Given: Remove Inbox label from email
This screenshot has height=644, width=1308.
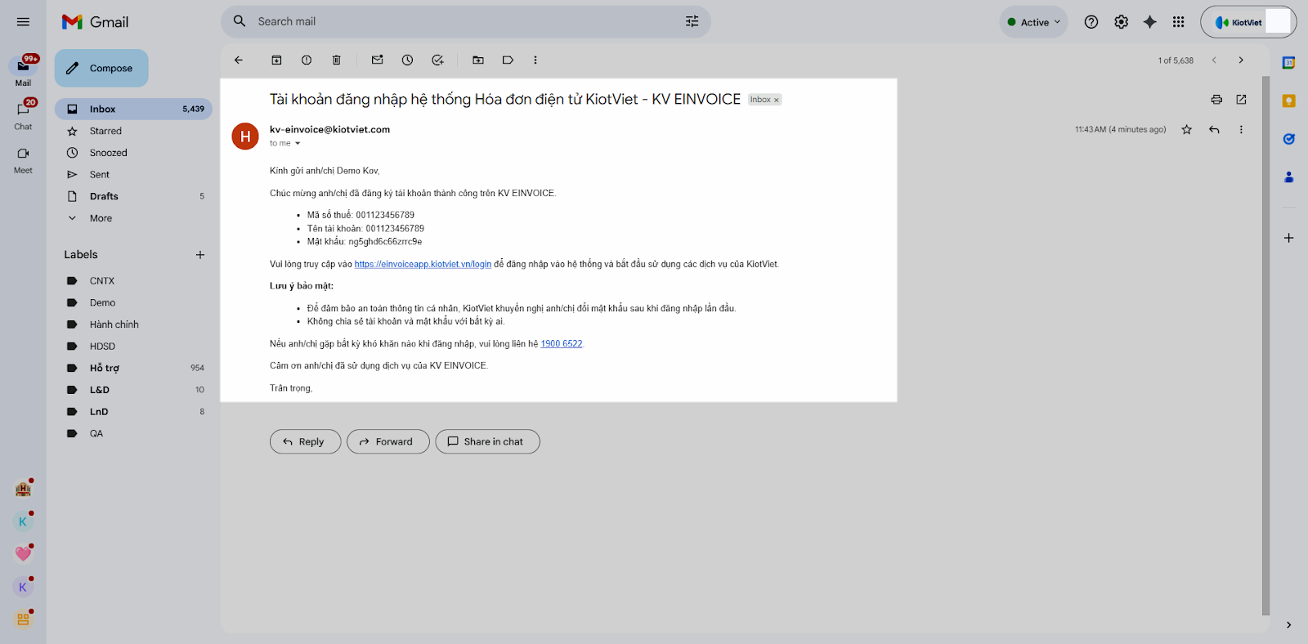Looking at the screenshot, I should (777, 100).
